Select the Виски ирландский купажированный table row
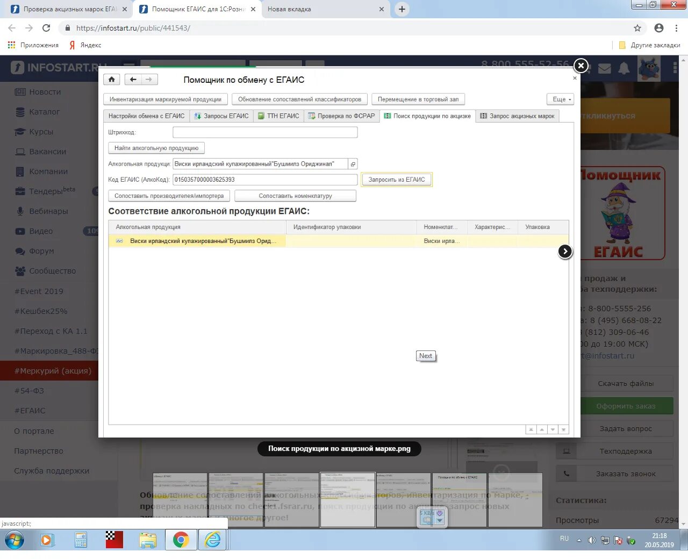 point(339,241)
